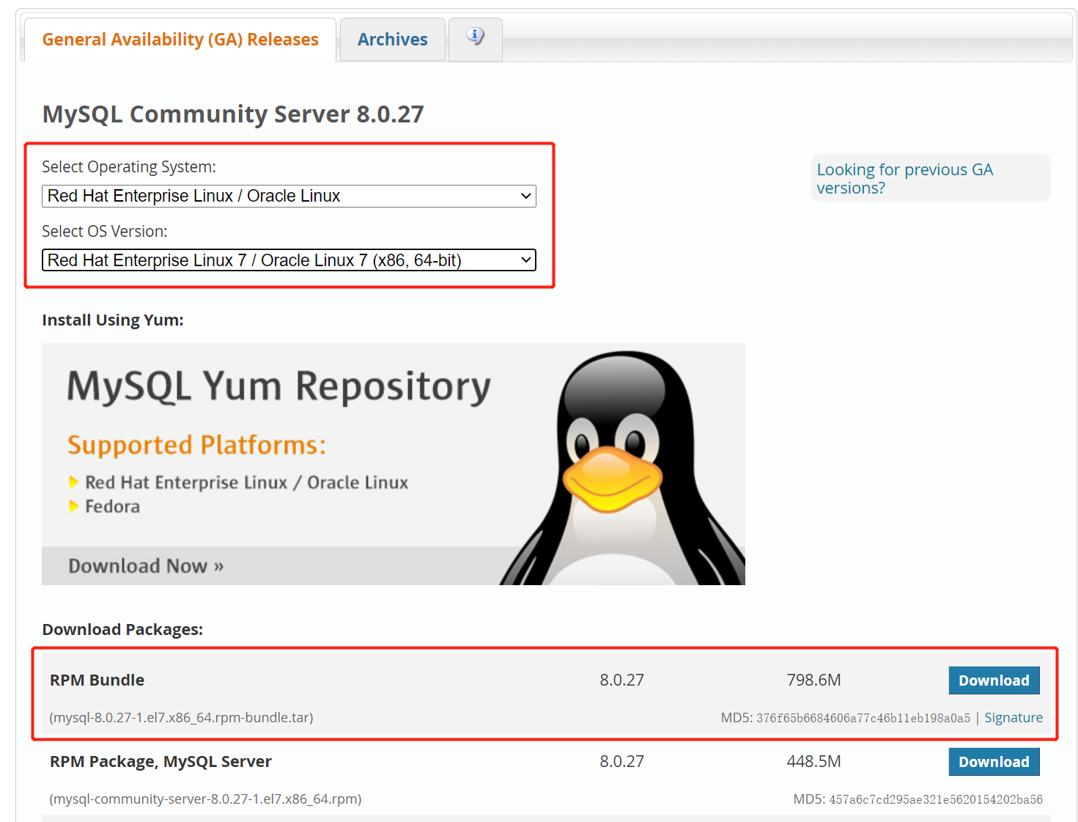Click RPM Bundle version 8.0.27 cell
The image size is (1078, 822).
621,680
